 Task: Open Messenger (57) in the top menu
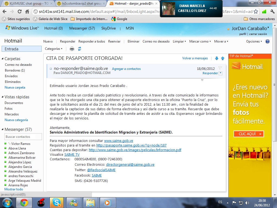click(x=82, y=28)
